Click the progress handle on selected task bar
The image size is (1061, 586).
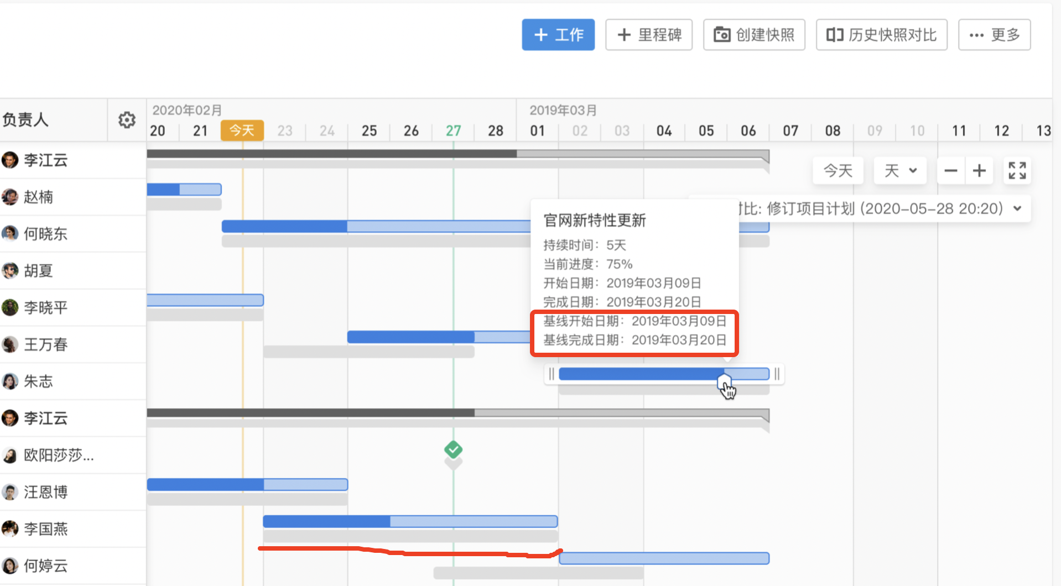click(x=724, y=381)
